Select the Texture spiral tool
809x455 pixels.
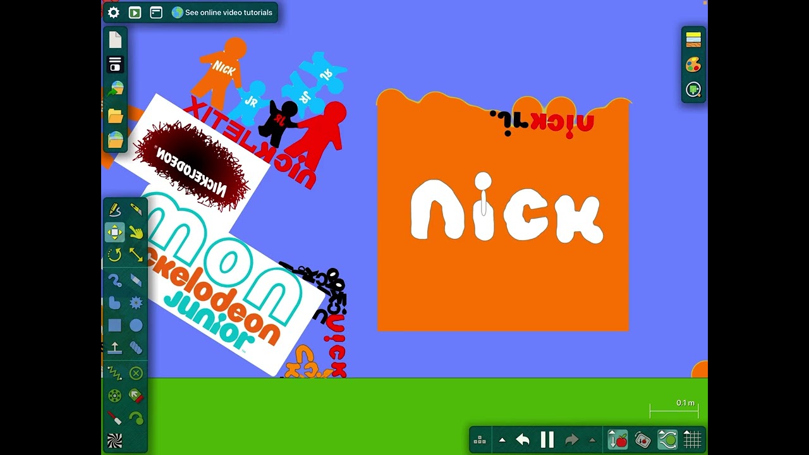coord(114,440)
